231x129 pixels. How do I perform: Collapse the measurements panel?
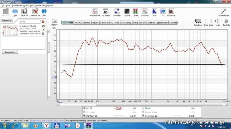7,20
